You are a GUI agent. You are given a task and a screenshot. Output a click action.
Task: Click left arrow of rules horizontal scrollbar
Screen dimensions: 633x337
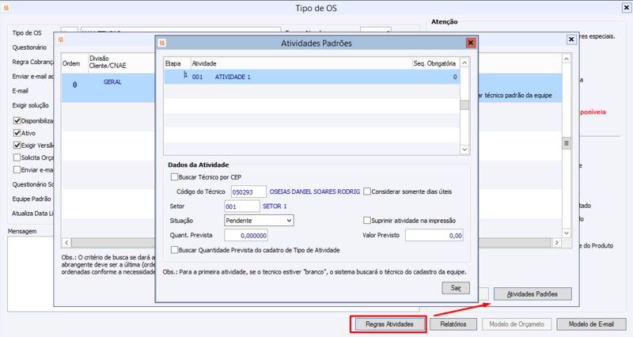point(66,243)
